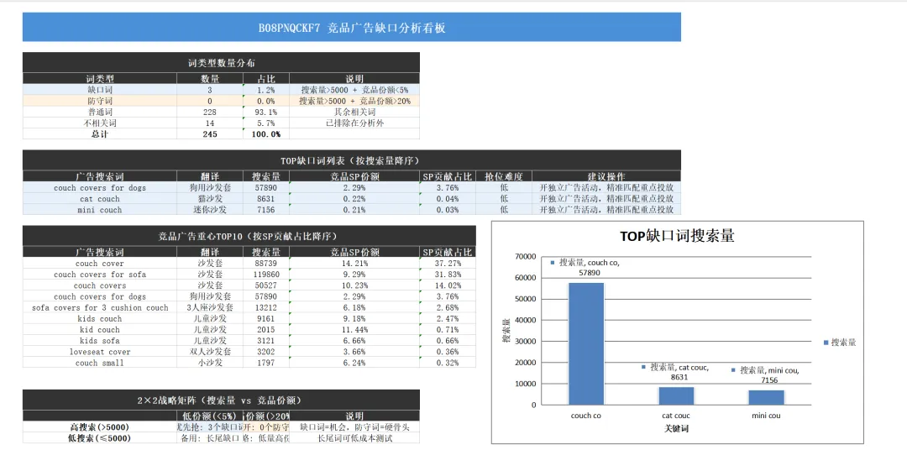This screenshot has height=450, width=907.
Task: Select the couch small keyword cell
Action: point(99,362)
